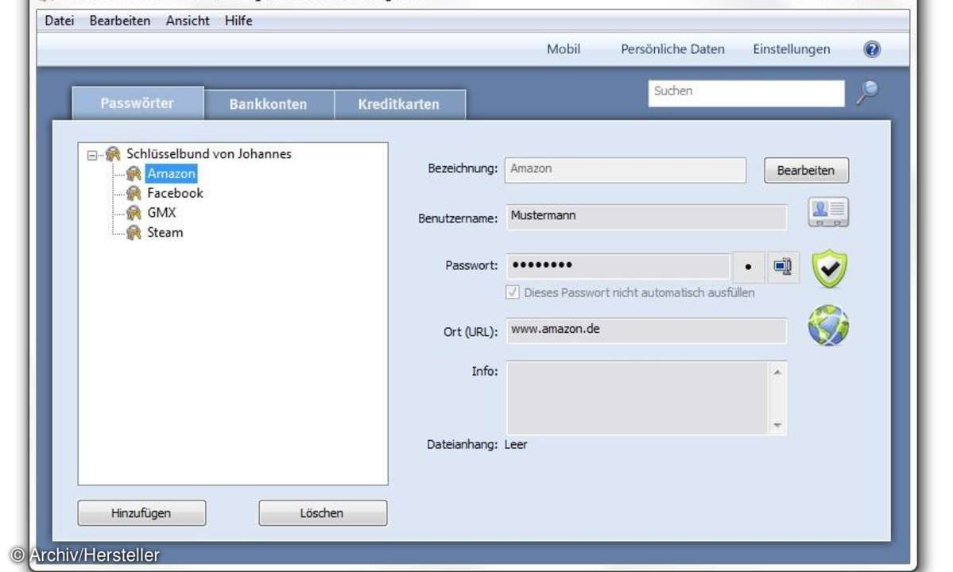953x572 pixels.
Task: Select the Steam entry
Action: click(165, 233)
